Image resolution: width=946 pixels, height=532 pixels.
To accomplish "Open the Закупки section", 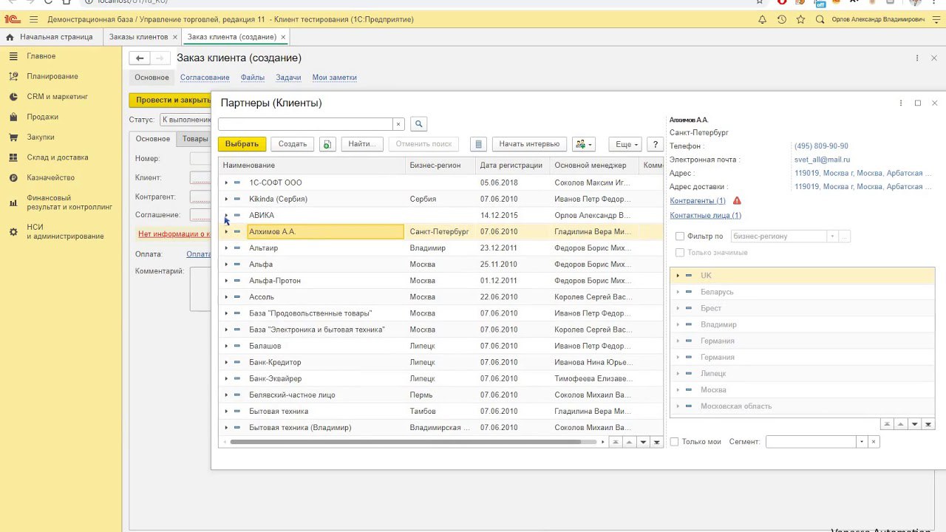I will (x=41, y=137).
